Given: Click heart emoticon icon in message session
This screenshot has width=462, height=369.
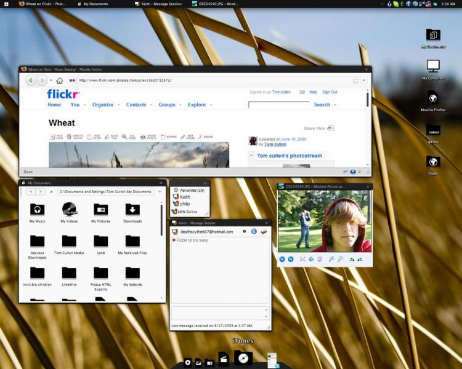Looking at the screenshot, I should click(245, 232).
